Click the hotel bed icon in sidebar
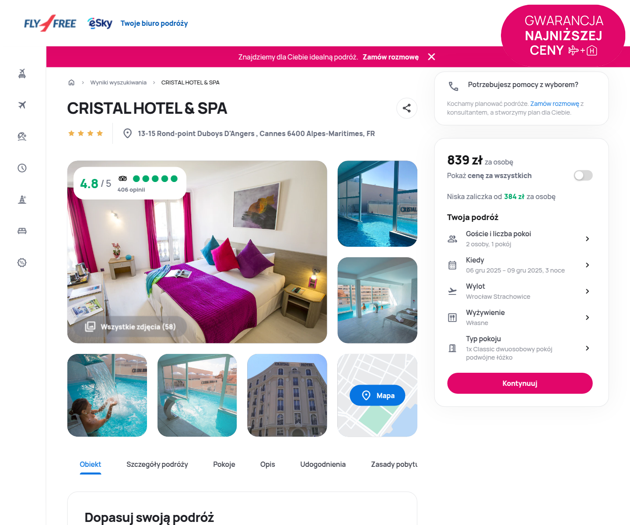630x525 pixels. pyautogui.click(x=22, y=231)
